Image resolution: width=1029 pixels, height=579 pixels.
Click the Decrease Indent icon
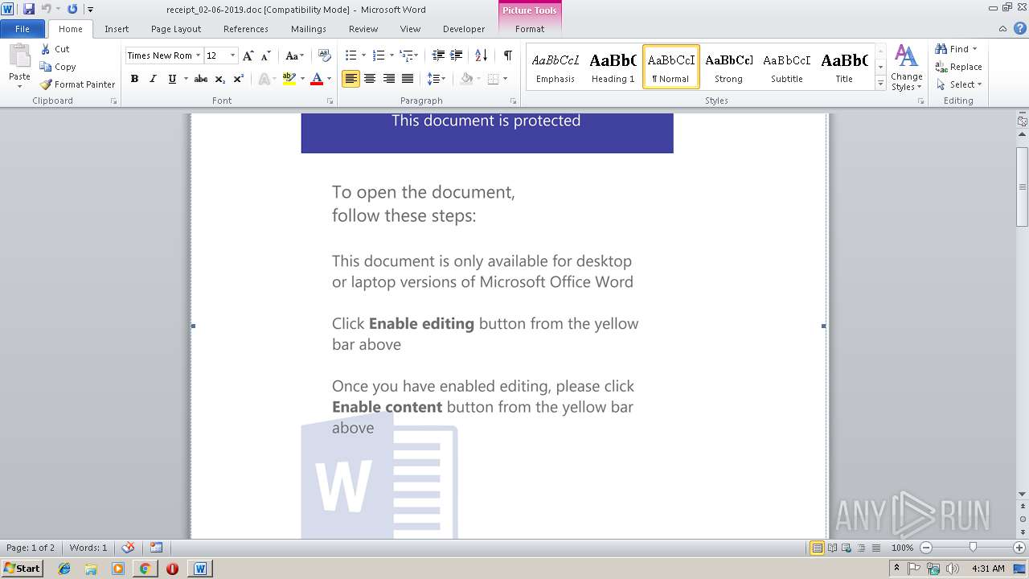click(x=438, y=55)
